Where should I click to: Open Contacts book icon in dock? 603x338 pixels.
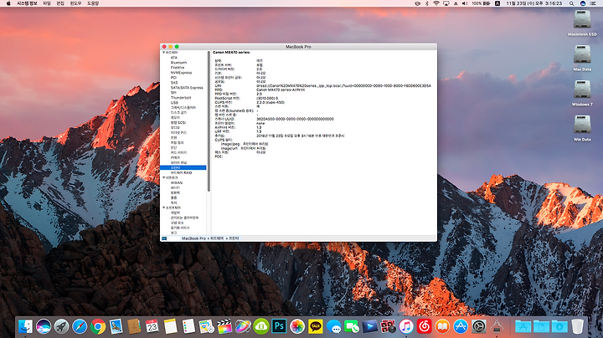coord(134,326)
